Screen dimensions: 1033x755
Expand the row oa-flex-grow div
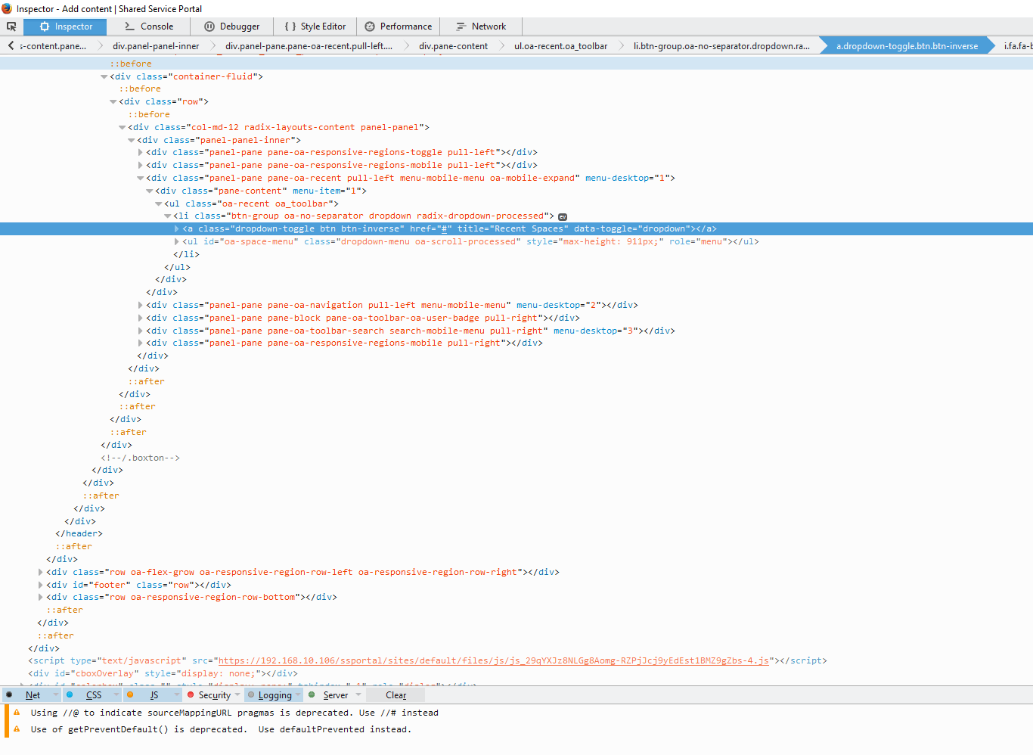(41, 572)
